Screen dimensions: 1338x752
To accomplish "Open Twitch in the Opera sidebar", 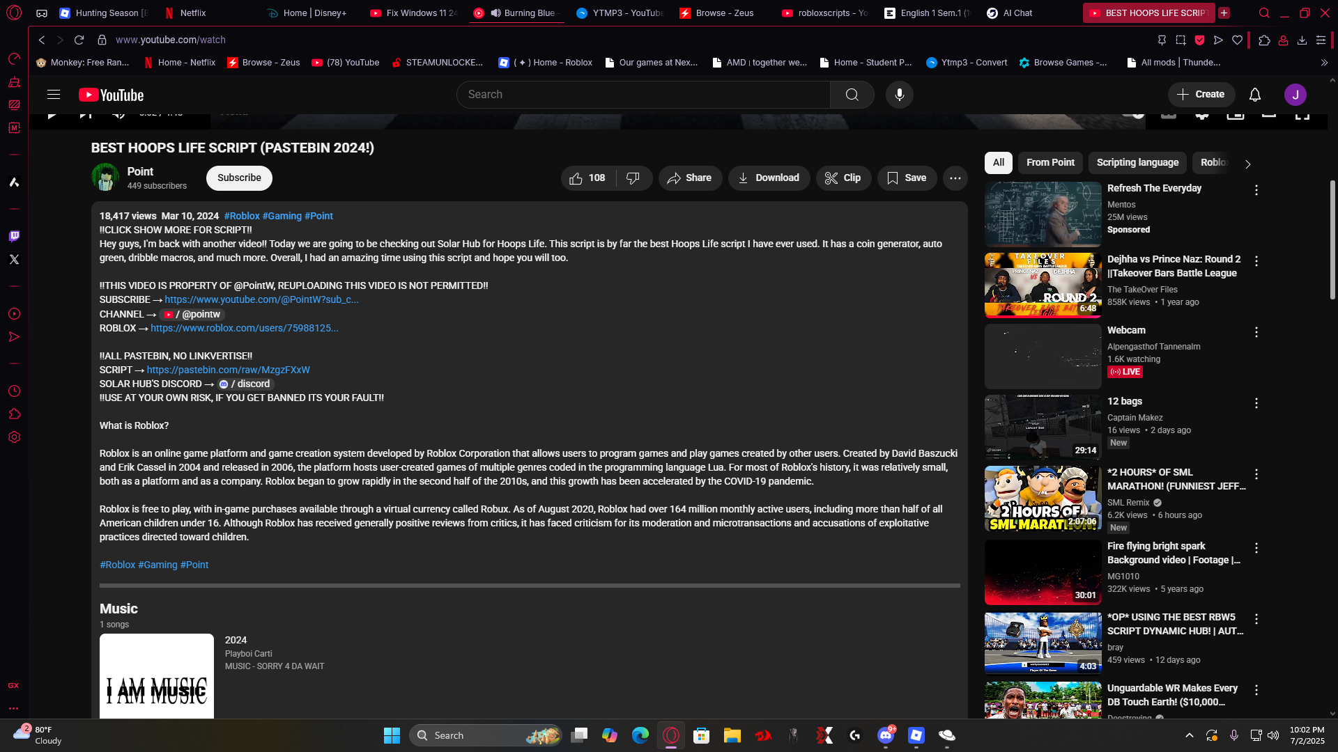I will [14, 236].
